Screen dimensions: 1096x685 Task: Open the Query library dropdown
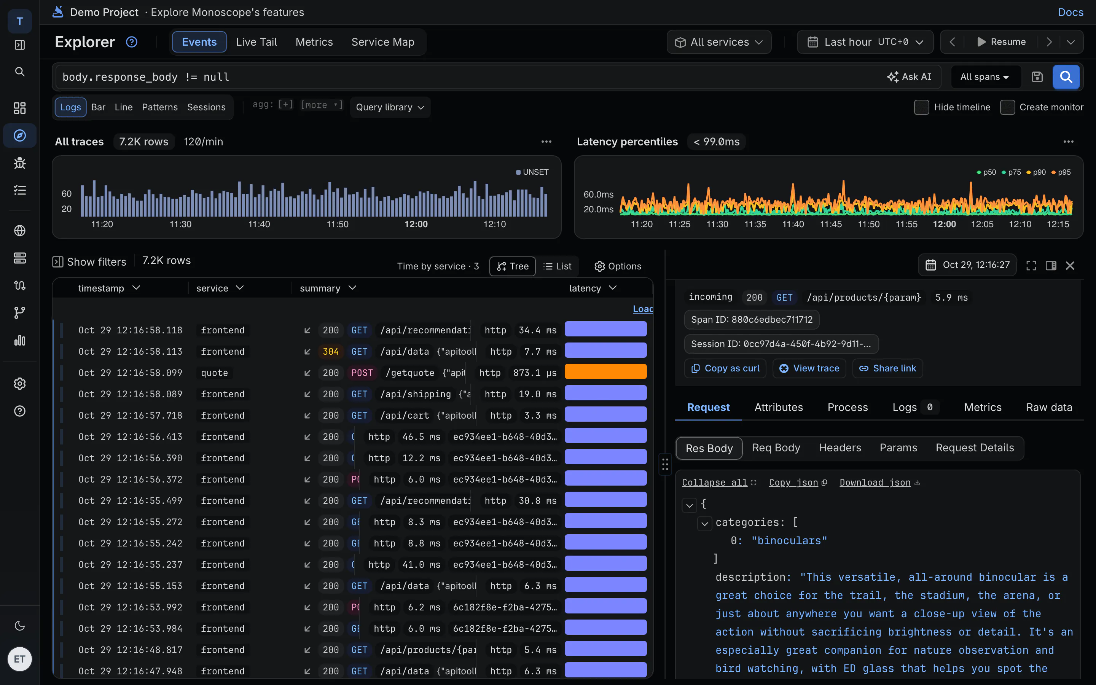pos(390,107)
